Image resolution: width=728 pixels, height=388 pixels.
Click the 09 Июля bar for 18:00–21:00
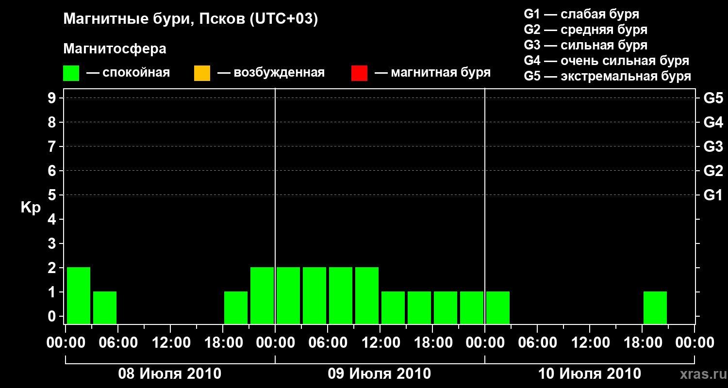pyautogui.click(x=446, y=307)
